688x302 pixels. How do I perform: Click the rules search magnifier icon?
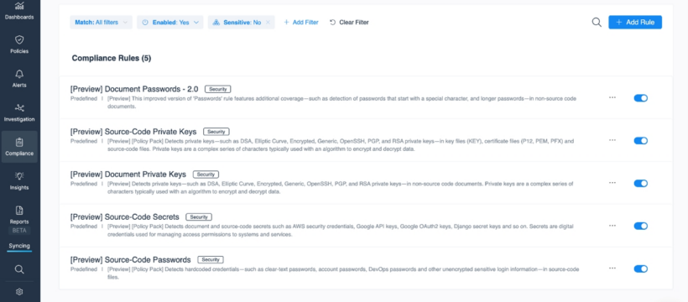click(x=597, y=23)
